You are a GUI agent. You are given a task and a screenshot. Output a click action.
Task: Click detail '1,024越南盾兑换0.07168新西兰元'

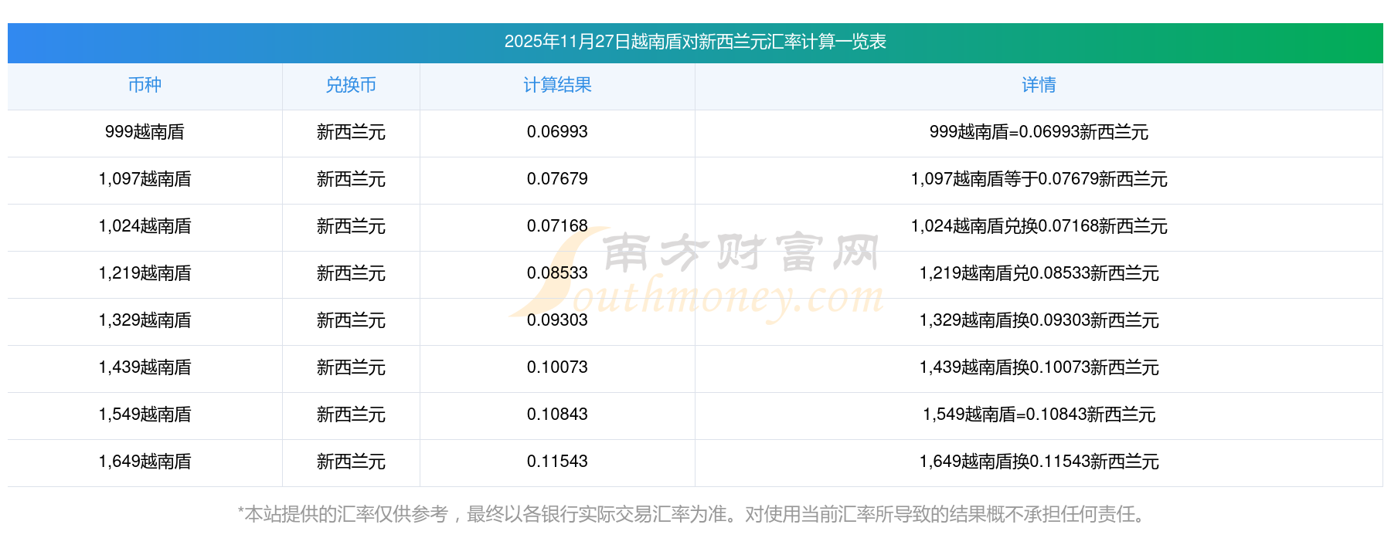[x=1039, y=226]
